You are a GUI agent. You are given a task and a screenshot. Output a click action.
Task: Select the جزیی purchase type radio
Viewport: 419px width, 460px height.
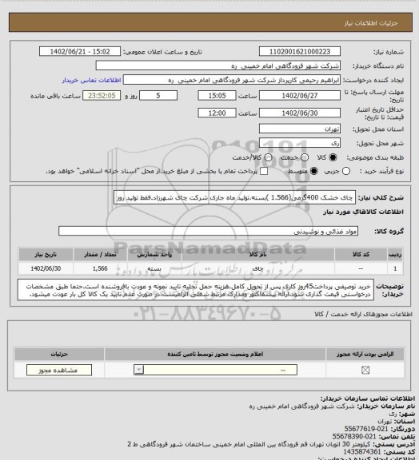(346, 171)
